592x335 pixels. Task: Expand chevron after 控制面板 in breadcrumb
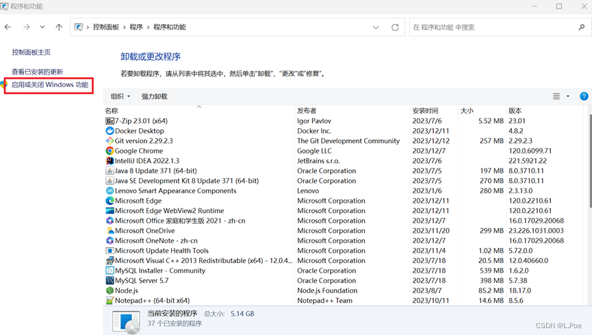point(124,27)
